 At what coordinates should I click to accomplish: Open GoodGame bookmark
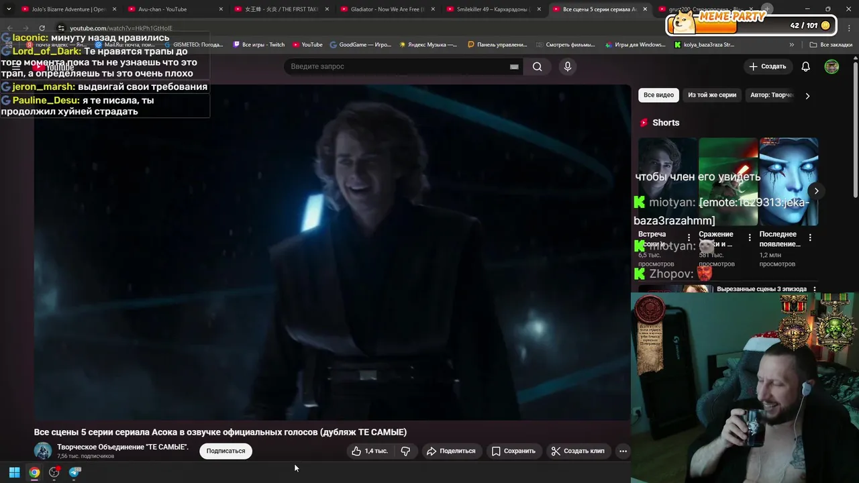[x=360, y=45]
